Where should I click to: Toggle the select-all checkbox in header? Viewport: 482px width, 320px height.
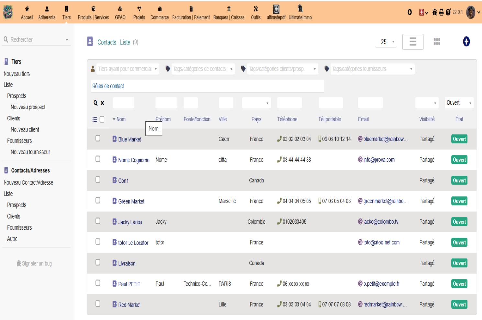[x=102, y=119]
